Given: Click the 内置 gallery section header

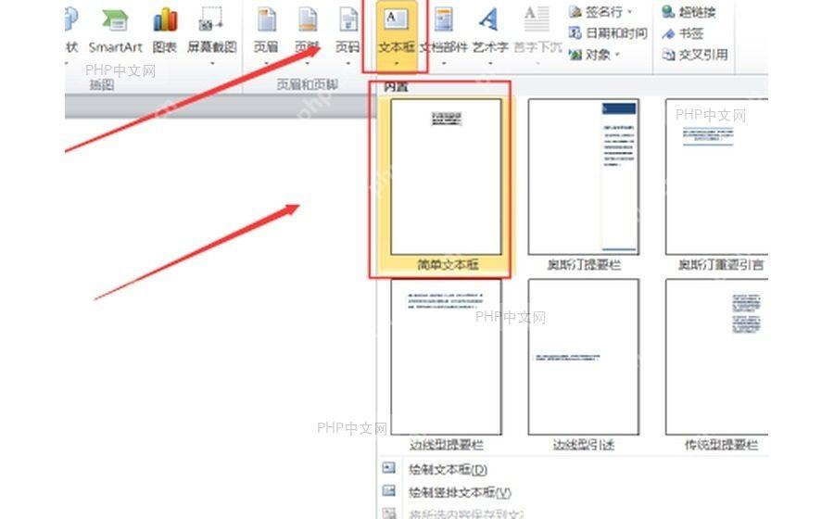Looking at the screenshot, I should pos(396,87).
